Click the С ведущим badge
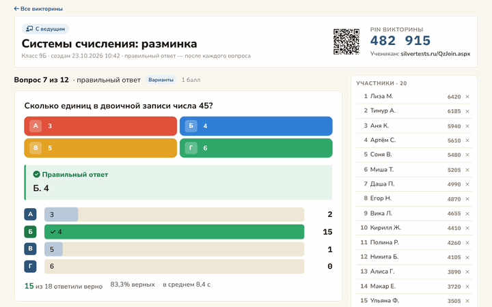Viewport: 492px width, 307px height. click(x=45, y=29)
